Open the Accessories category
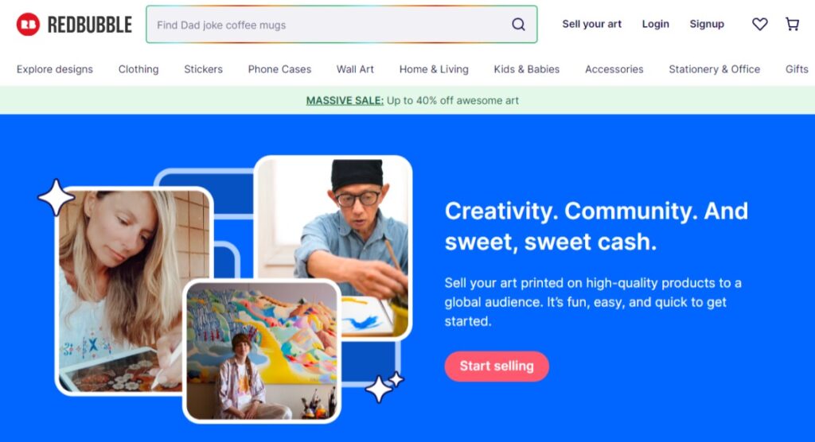The height and width of the screenshot is (442, 815). pos(614,69)
